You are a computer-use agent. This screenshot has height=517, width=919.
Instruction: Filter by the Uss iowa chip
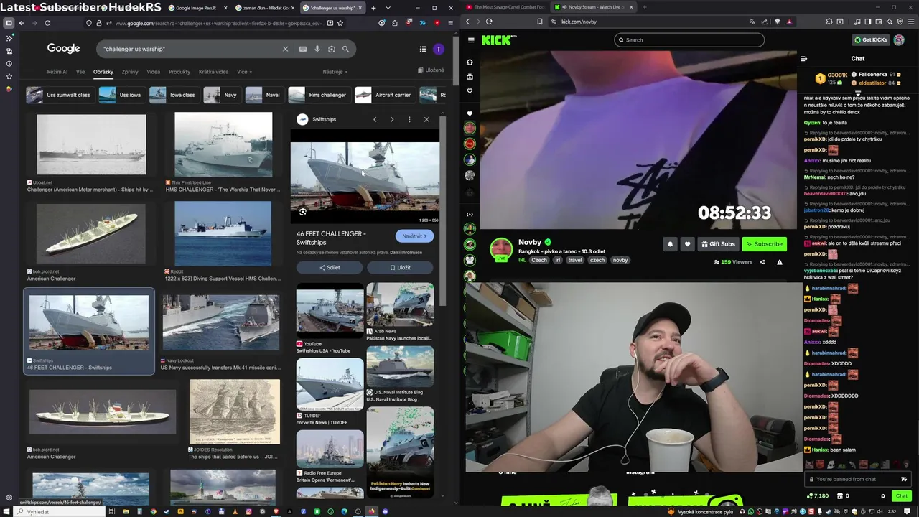tap(121, 95)
